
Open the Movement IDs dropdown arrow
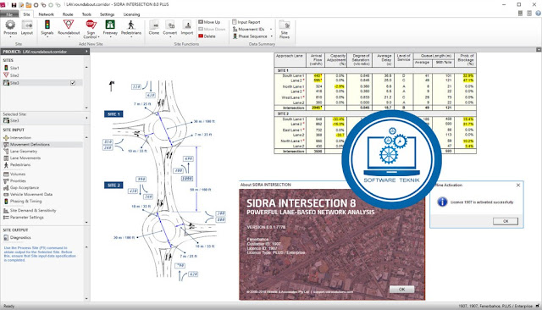(x=271, y=30)
